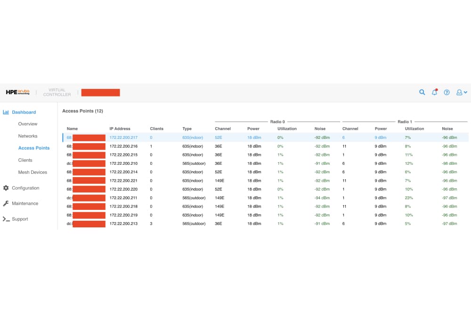Image resolution: width=471 pixels, height=314 pixels.
Task: Select Clients in the sidebar
Action: [25, 160]
